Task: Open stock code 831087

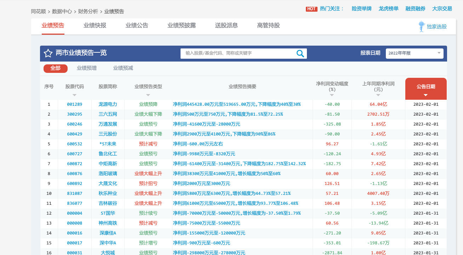Action: (74, 193)
